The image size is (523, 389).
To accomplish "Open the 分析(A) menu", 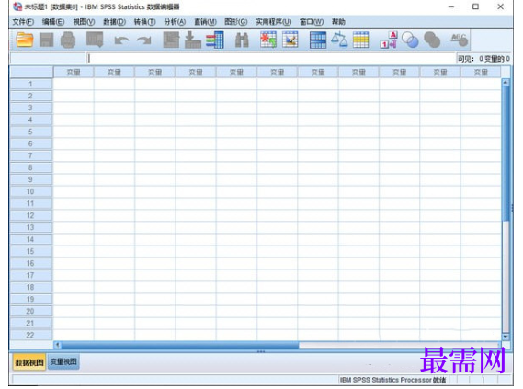I will tap(175, 22).
